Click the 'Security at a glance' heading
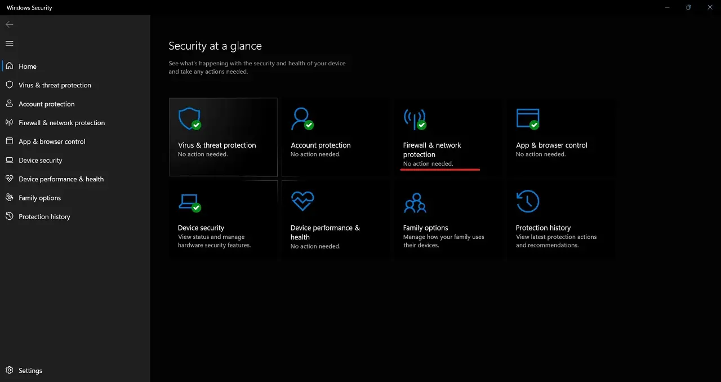721x382 pixels. [215, 46]
